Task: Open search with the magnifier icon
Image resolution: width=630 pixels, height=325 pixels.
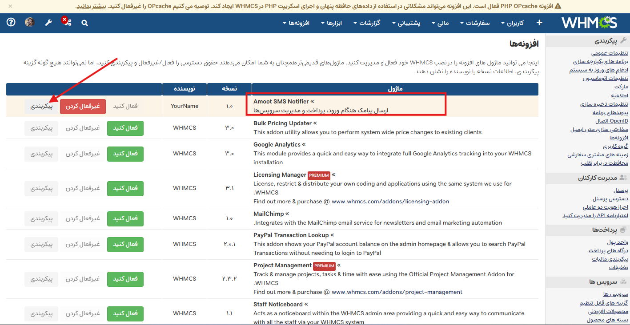Action: click(x=84, y=23)
